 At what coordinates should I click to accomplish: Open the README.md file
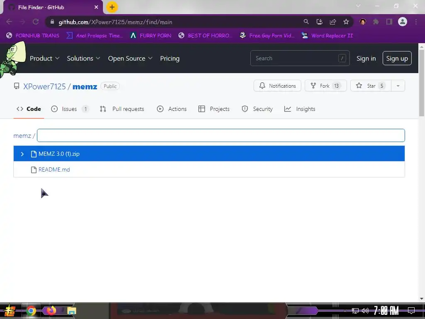(54, 169)
